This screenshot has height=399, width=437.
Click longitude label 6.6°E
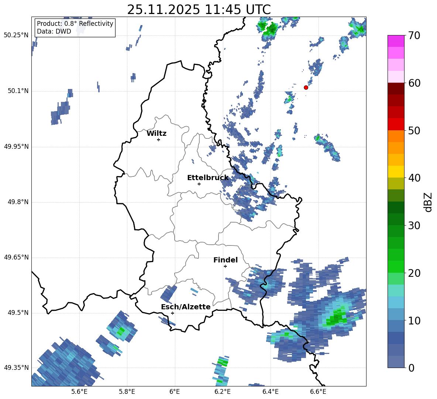click(318, 392)
